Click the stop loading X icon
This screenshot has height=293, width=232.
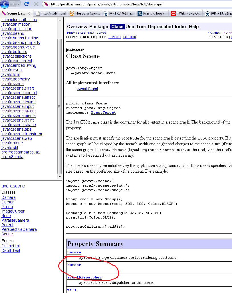click(36, 4)
